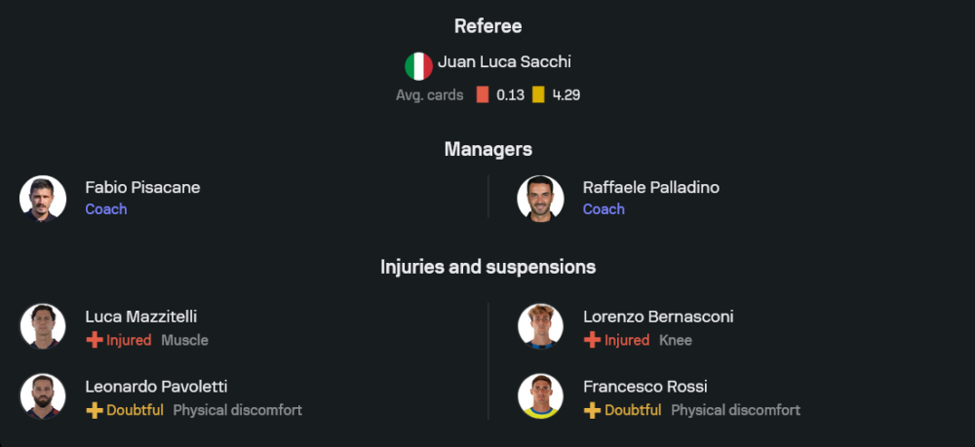The width and height of the screenshot is (975, 447).
Task: Click the yellow doubtful cross for Rossi
Action: point(592,410)
